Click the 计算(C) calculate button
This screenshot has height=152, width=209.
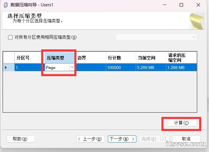[x=182, y=123]
